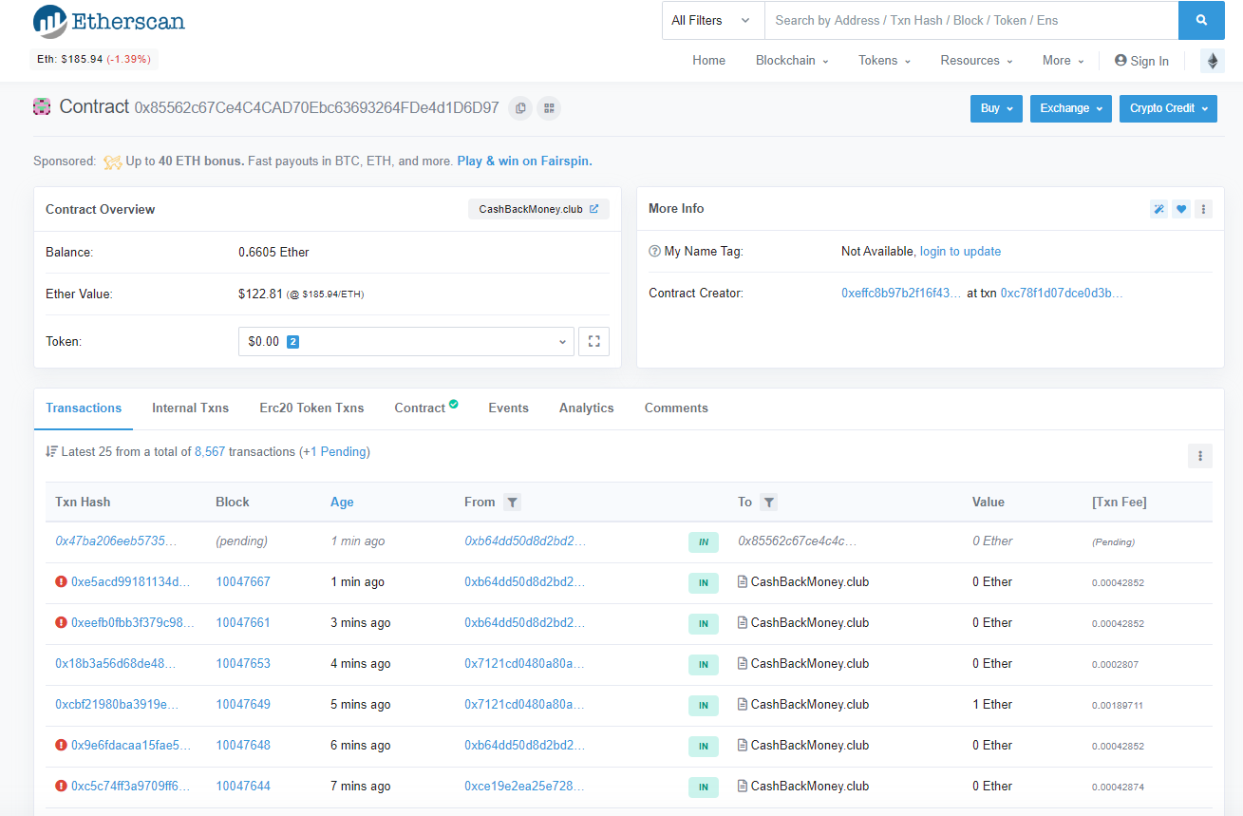Open transaction hash 0xcbf21980ba3919e

click(x=117, y=705)
